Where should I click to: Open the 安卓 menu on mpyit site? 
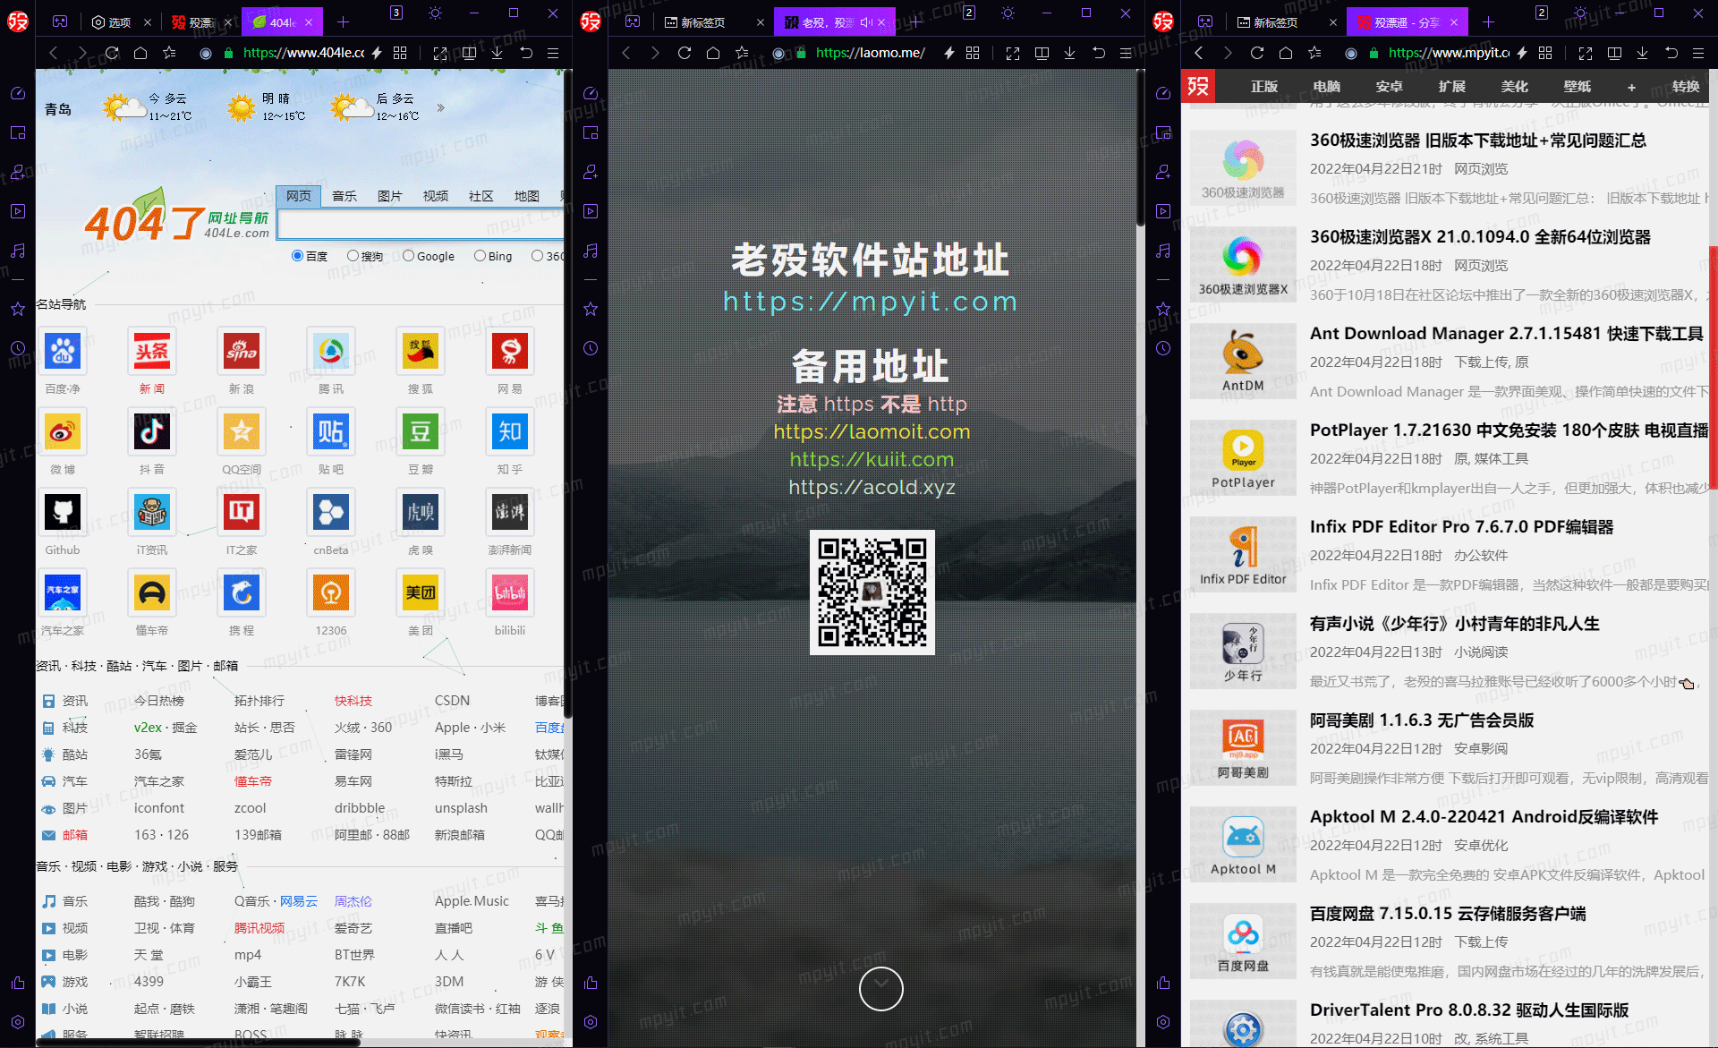pyautogui.click(x=1389, y=87)
